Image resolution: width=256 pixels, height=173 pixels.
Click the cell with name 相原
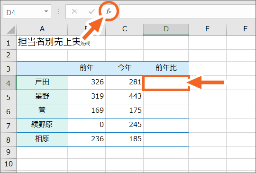pyautogui.click(x=42, y=139)
